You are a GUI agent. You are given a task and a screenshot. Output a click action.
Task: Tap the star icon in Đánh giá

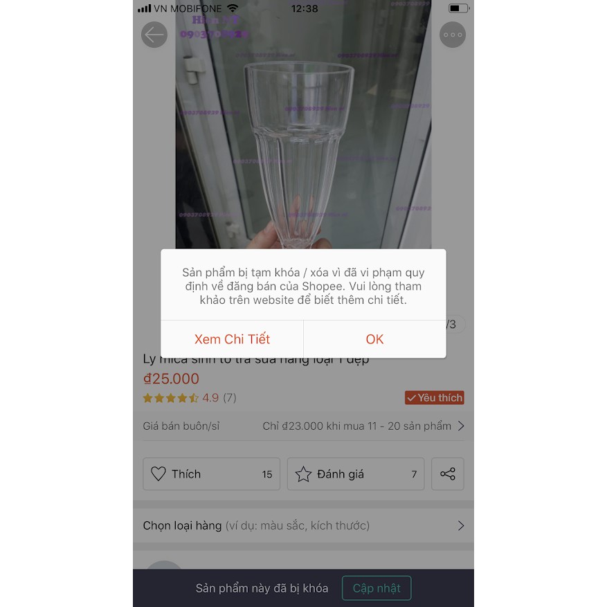tap(303, 474)
